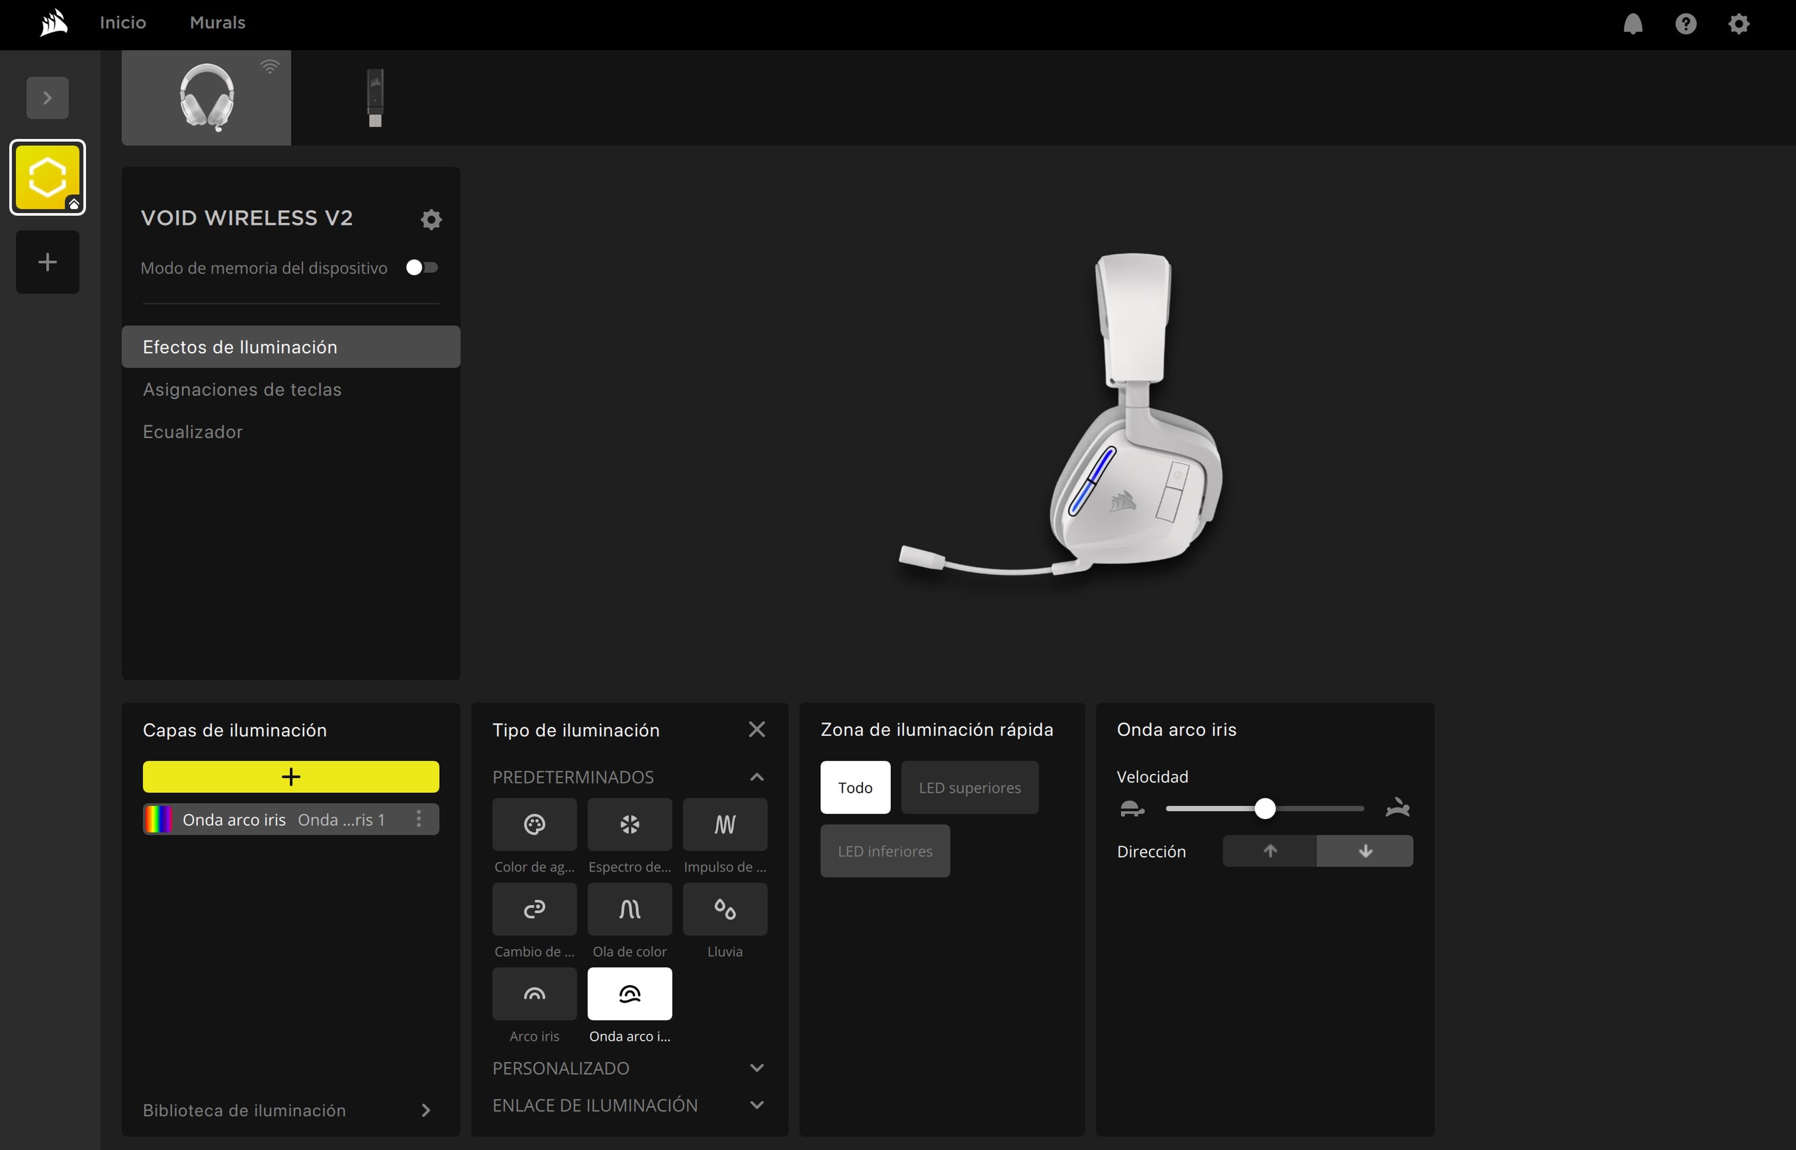Add a new lighting layer

click(290, 776)
